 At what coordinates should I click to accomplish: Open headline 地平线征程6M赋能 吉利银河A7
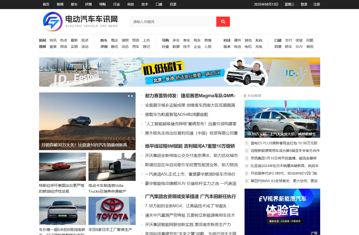pos(190,146)
